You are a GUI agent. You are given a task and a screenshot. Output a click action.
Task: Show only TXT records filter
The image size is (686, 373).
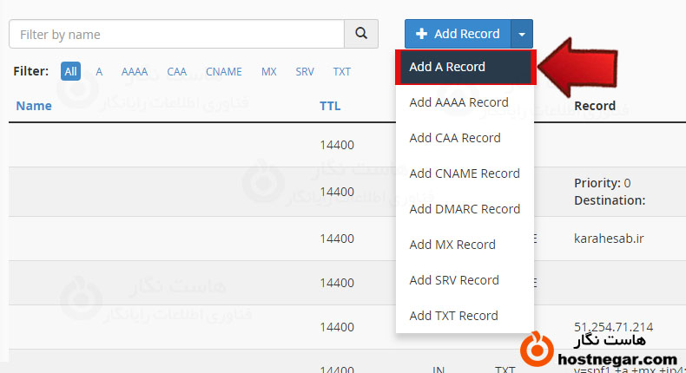click(x=341, y=71)
